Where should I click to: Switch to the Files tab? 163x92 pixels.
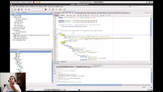[x=18, y=13]
